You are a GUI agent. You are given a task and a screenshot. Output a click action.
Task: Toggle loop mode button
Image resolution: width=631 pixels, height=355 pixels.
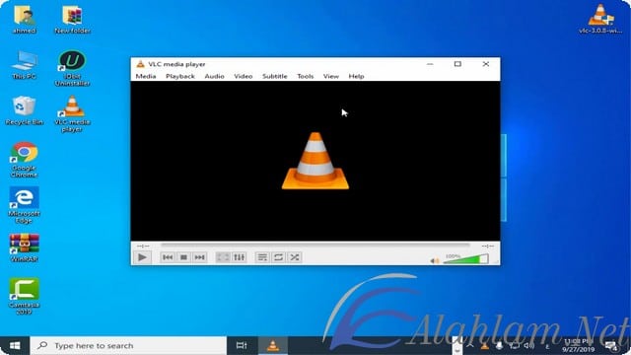point(278,257)
